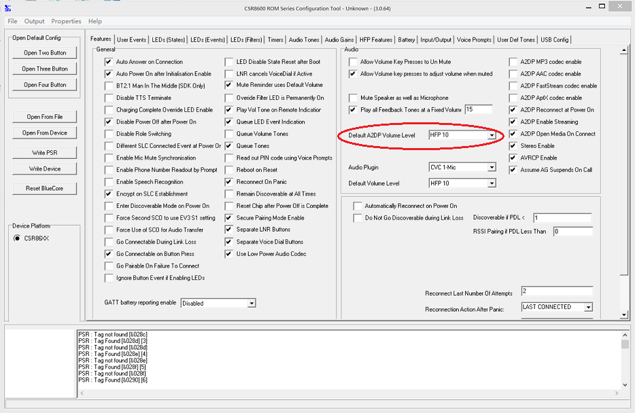Uncheck Auto Answer on Connection

tap(109, 62)
